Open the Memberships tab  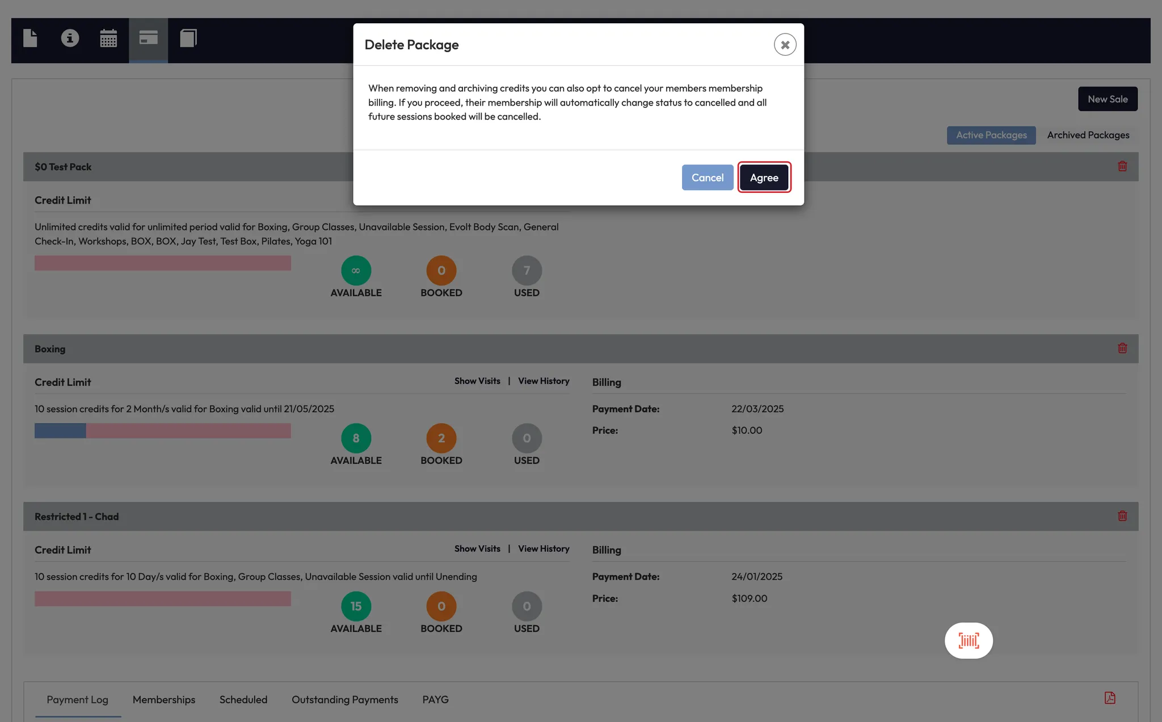(164, 700)
